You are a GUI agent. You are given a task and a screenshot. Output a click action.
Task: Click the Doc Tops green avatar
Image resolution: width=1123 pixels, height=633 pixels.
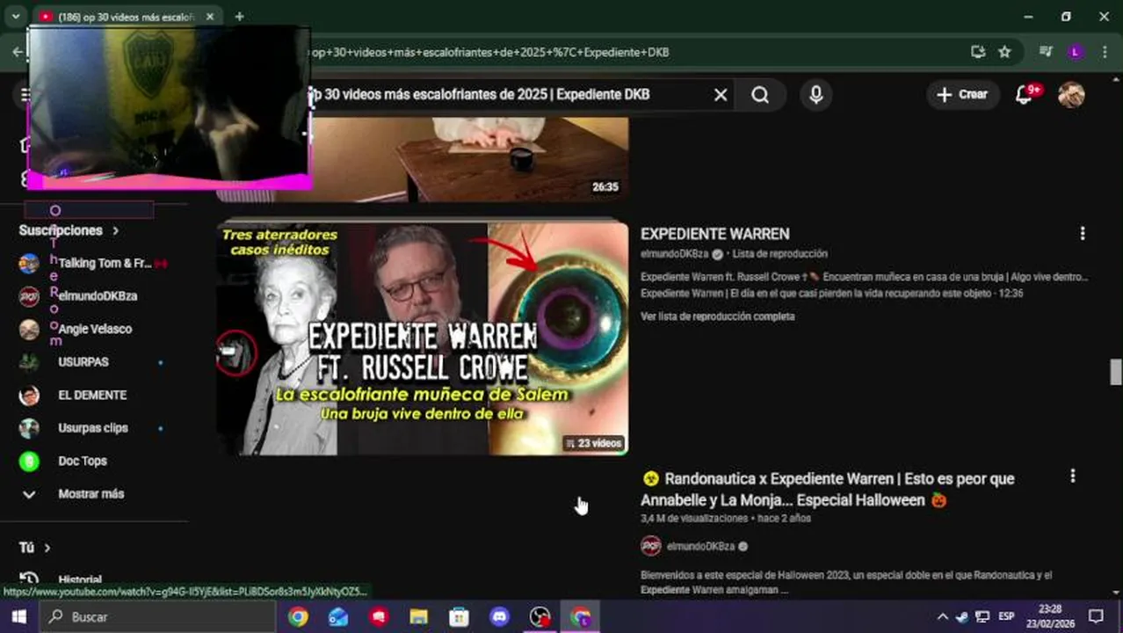coord(29,461)
